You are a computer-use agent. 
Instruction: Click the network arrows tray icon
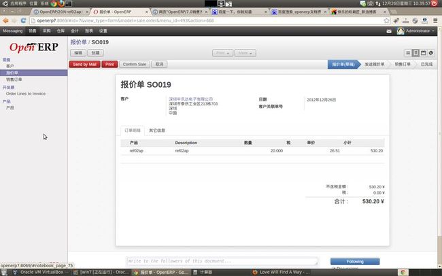click(x=377, y=3)
